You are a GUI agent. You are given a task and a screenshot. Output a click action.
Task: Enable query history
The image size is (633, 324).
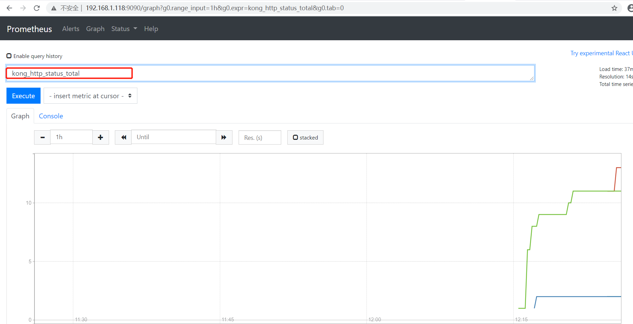click(x=9, y=56)
